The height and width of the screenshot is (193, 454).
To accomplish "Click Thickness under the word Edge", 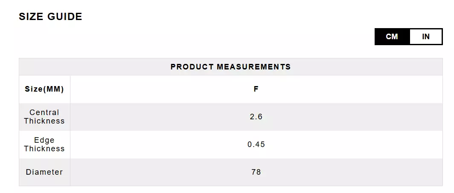I will click(x=44, y=149).
